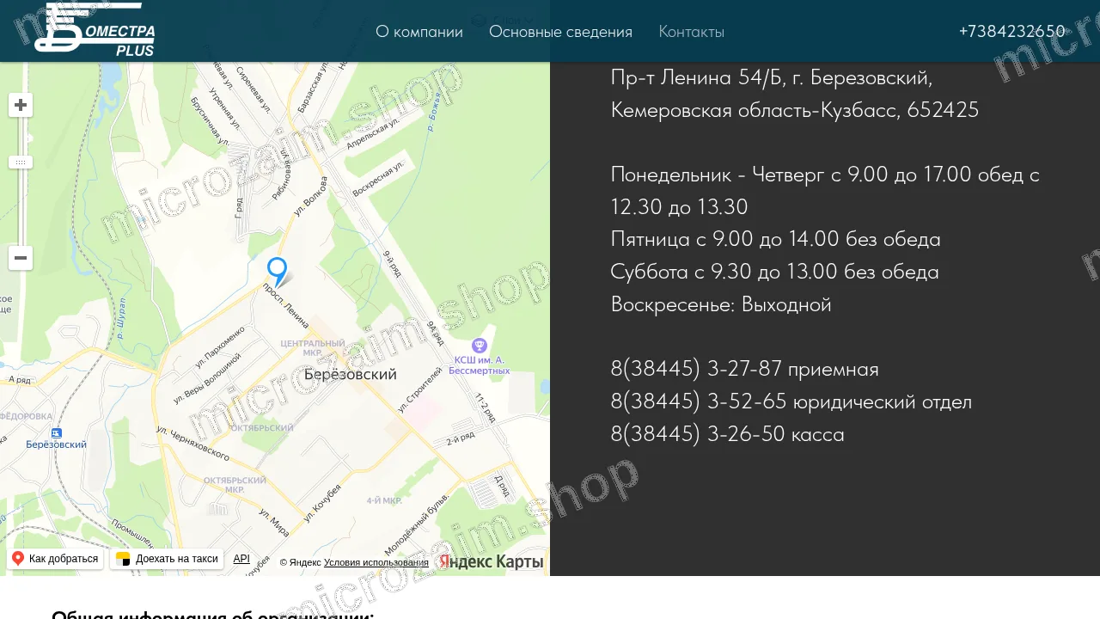Screen dimensions: 1100x619
Task: Open the О компании menu item
Action: click(419, 32)
